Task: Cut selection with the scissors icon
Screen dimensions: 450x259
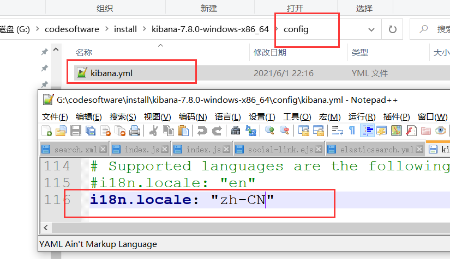Action: click(x=153, y=131)
